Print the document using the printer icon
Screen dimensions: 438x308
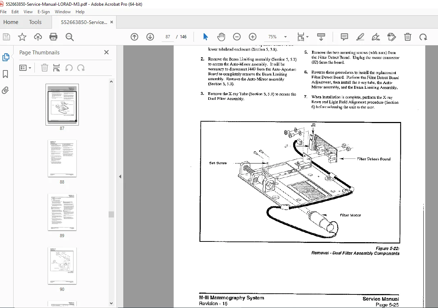pos(53,37)
